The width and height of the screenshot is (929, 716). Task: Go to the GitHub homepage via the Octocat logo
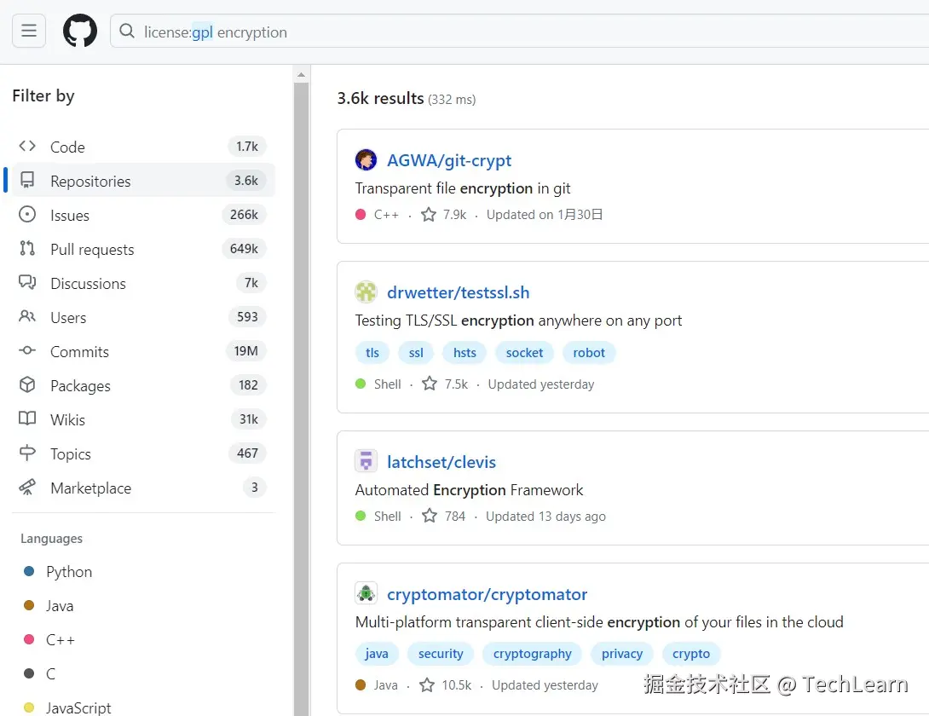pyautogui.click(x=80, y=31)
